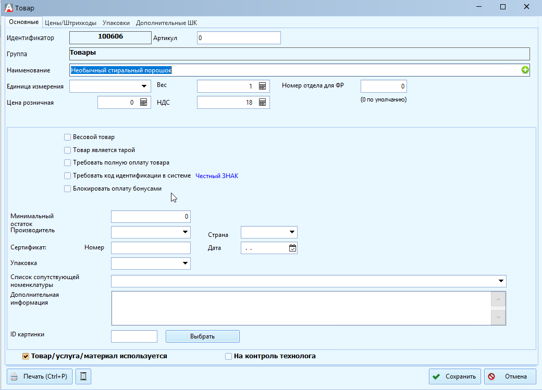Open Производитель dropdown list

(186, 232)
